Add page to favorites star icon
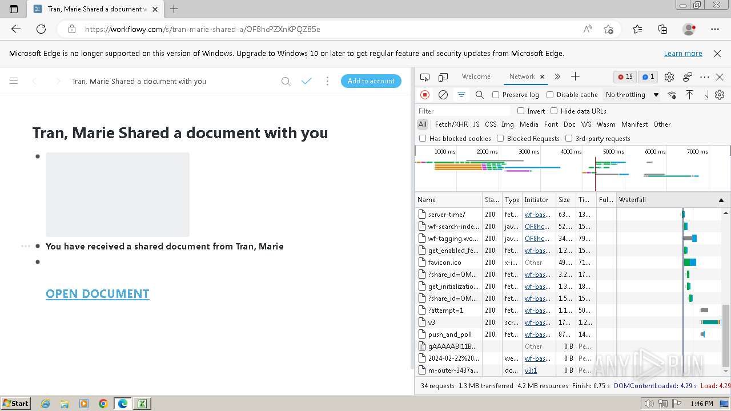Viewport: 731px width, 411px height. pos(608,29)
